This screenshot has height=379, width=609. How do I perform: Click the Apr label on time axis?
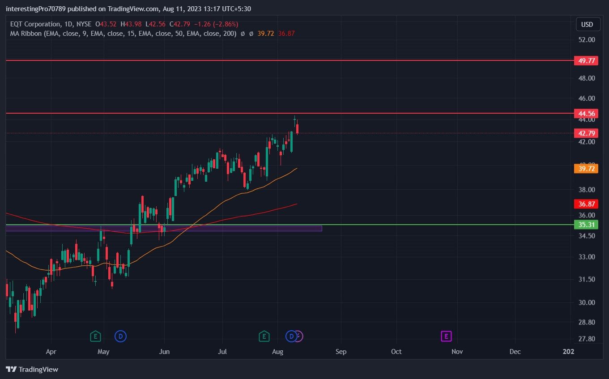51,352
